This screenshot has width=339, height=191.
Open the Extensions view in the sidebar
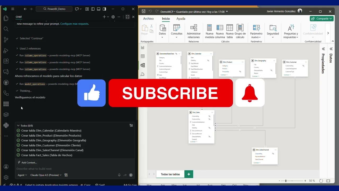pos(6,61)
